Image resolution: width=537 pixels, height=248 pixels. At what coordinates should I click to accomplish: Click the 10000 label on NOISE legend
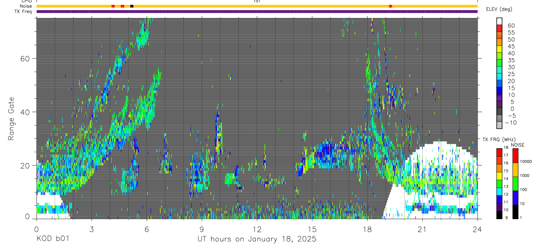click(526, 162)
